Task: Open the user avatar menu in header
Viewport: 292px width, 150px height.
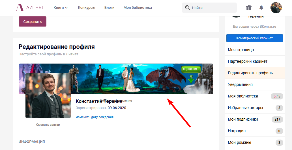Action: 276,8
